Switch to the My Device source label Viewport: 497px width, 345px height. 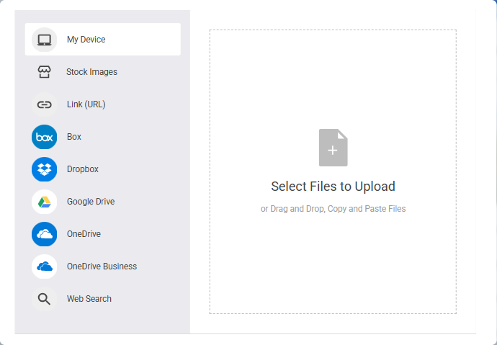coord(86,40)
